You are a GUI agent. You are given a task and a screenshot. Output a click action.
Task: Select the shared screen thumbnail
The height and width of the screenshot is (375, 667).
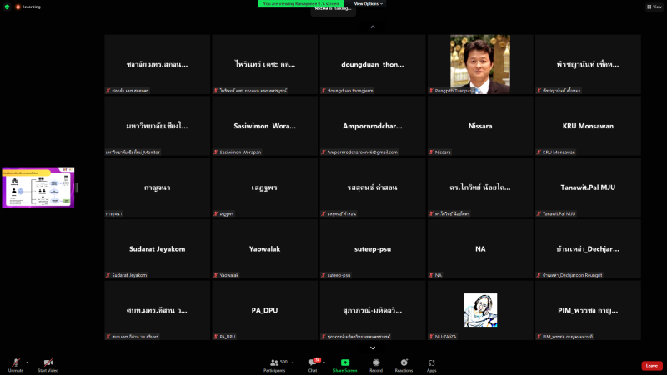(x=38, y=187)
